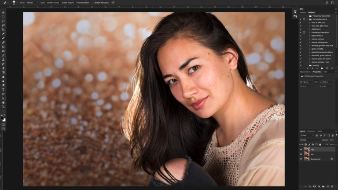Select the Elliptical Marquee tool
This screenshot has height=190, width=338.
tap(3, 17)
